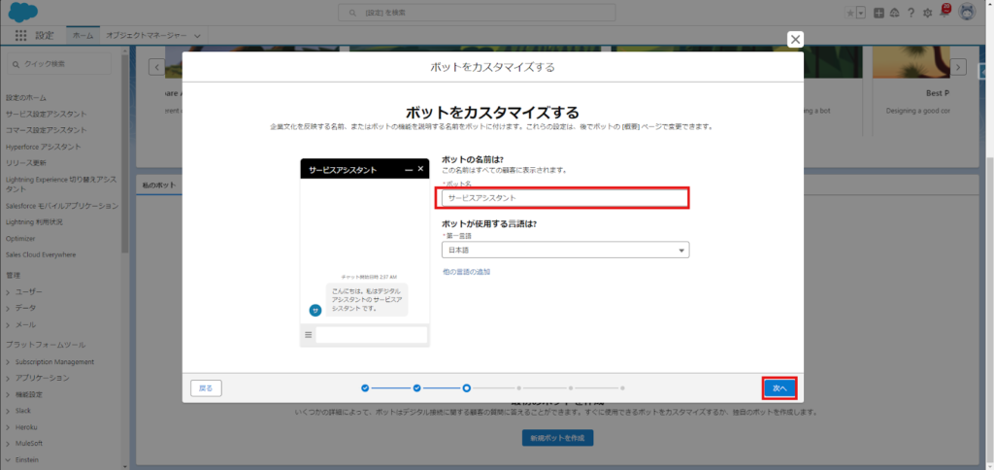Open Optimizer sidebar link
The width and height of the screenshot is (994, 470).
(x=20, y=239)
